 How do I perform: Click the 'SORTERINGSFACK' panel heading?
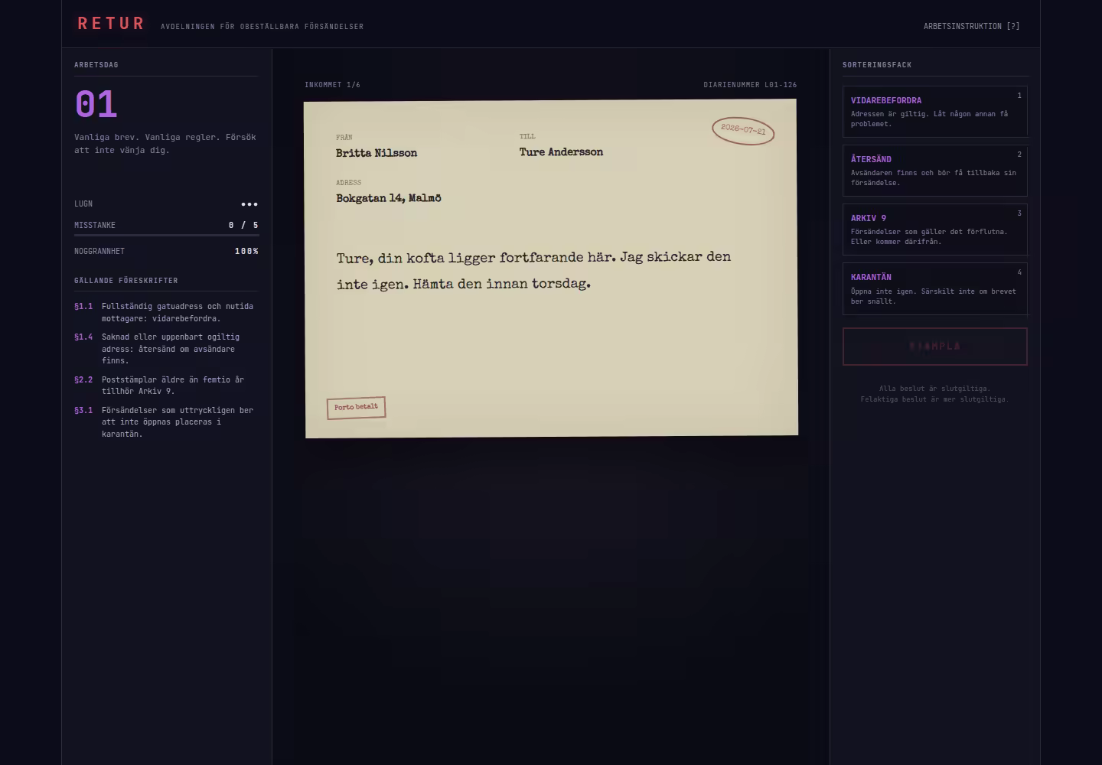877,65
